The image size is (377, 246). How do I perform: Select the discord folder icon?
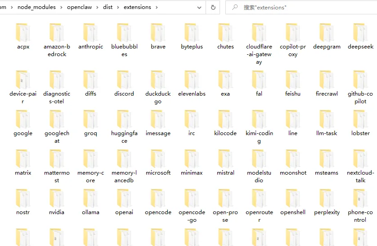coord(124,79)
